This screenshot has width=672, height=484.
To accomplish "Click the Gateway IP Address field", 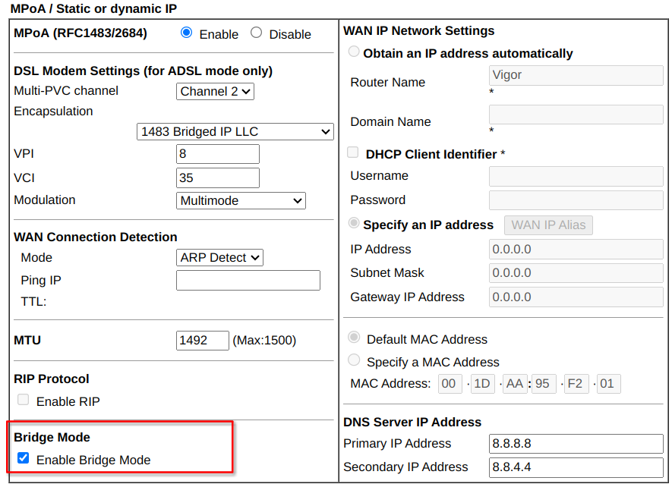I will [576, 297].
